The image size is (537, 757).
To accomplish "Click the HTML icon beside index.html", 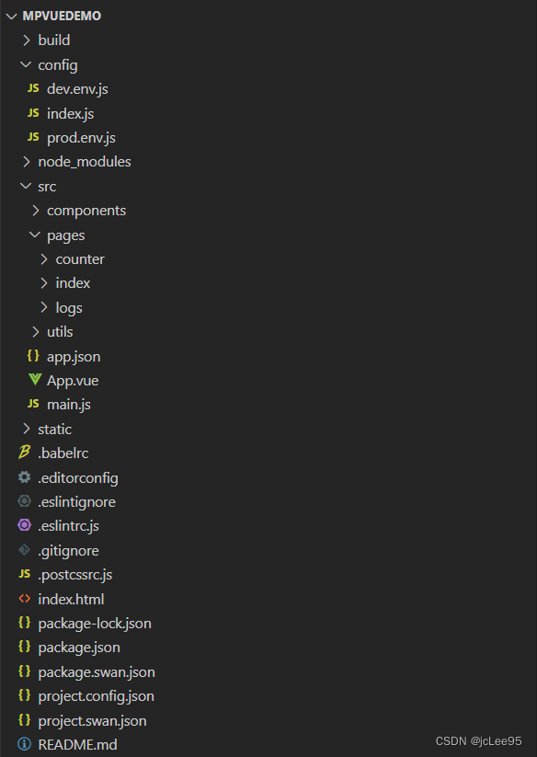I will (x=24, y=599).
